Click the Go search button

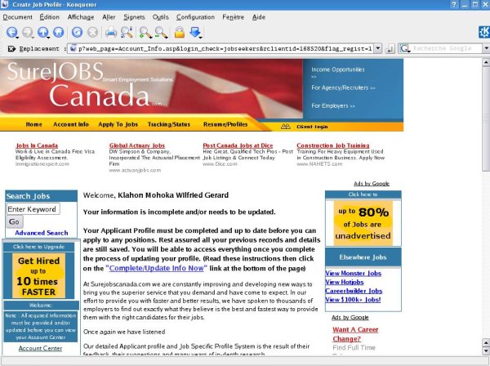pos(15,221)
